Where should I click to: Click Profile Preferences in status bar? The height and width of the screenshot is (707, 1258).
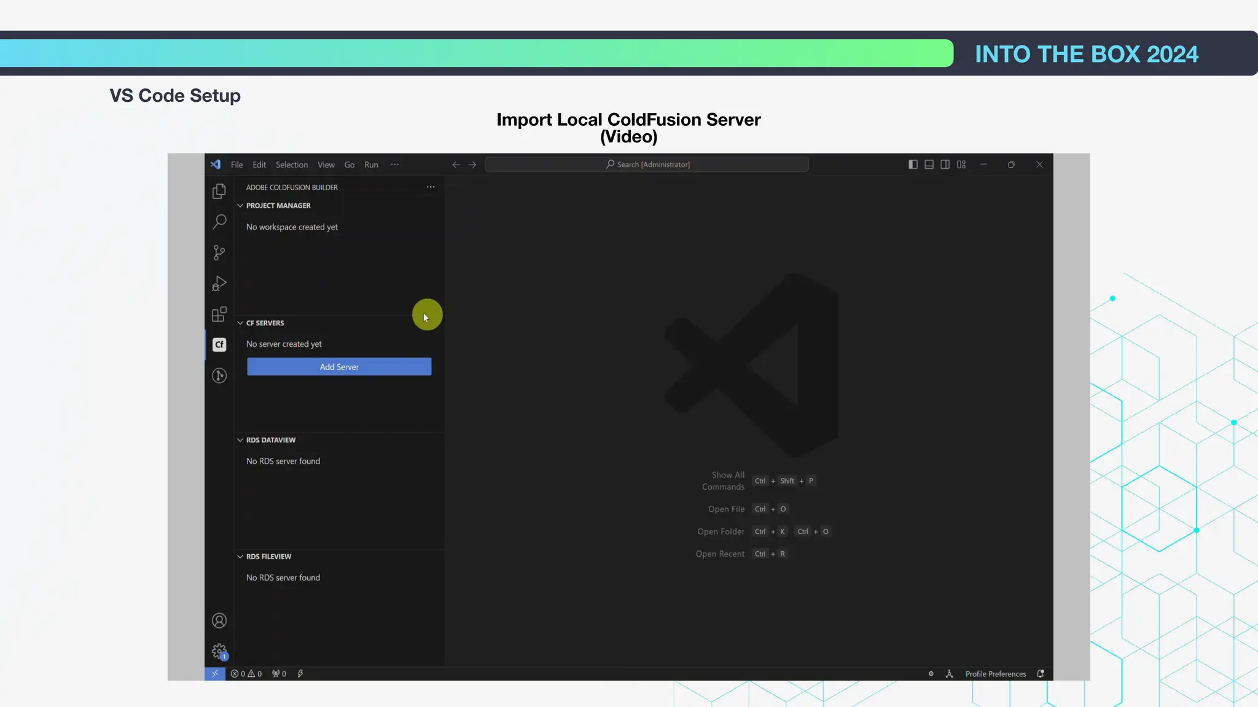click(996, 674)
